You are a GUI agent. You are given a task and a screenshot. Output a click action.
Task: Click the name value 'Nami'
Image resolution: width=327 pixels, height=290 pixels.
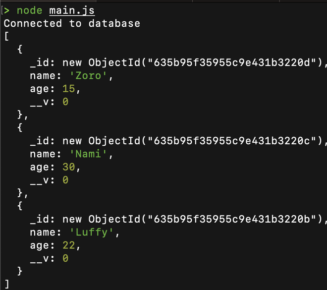click(x=88, y=154)
